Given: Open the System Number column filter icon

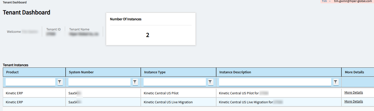Looking at the screenshot, I should tap(135, 82).
